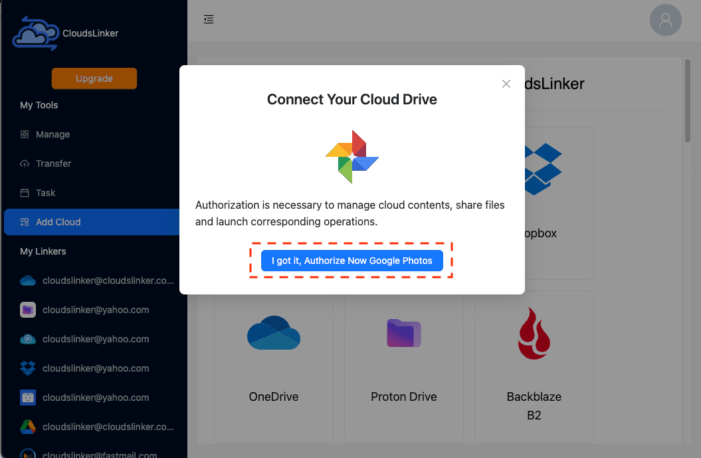Click the Proton Drive linker icon in sidebar
701x458 pixels.
tap(28, 310)
